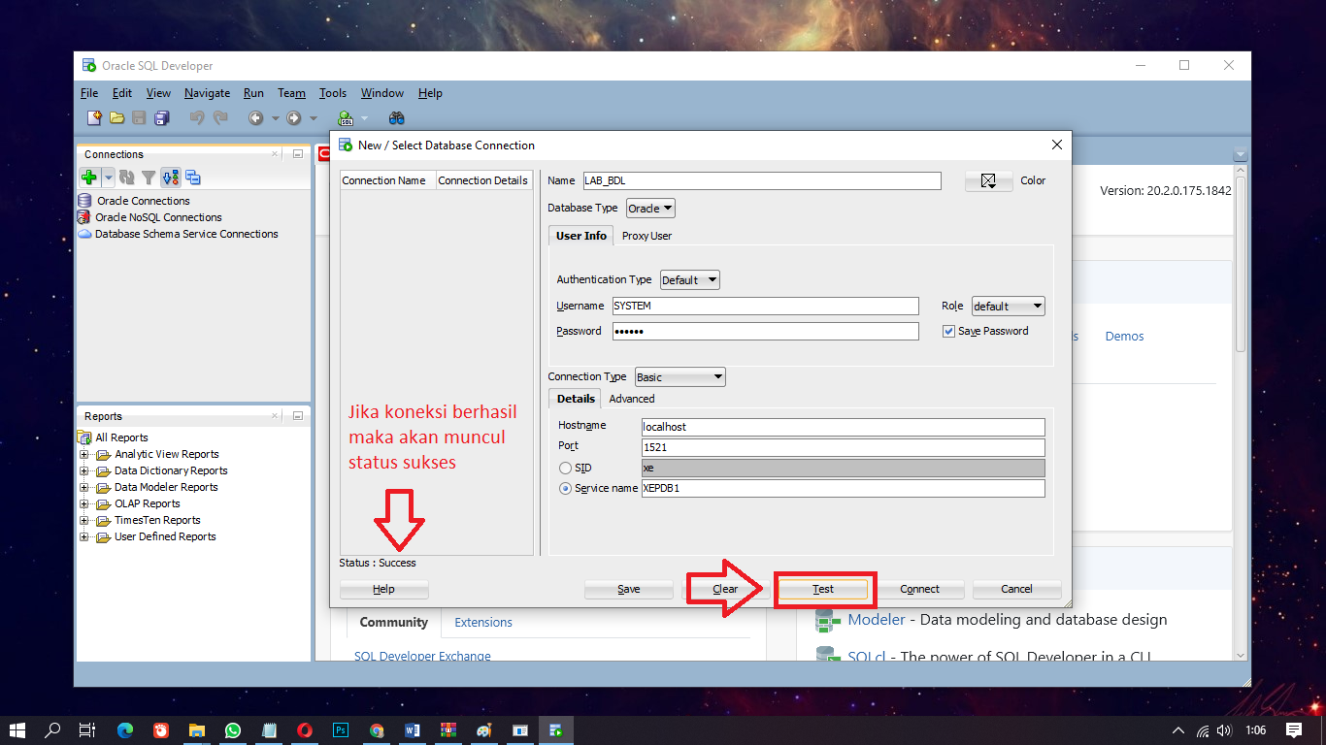Toggle the Save Password checkbox
This screenshot has height=745, width=1326.
click(x=949, y=332)
